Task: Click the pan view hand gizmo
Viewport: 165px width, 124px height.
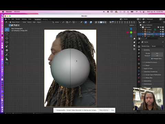Action: click(134, 42)
